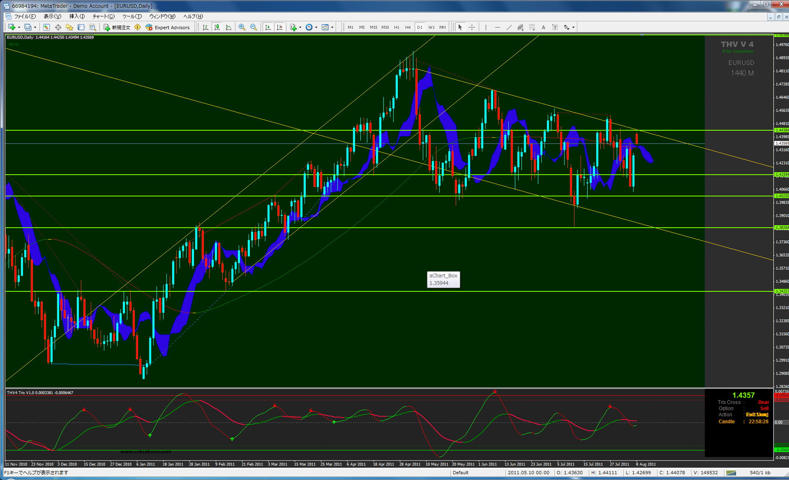Click the Zoom Out magnifier icon

pyautogui.click(x=254, y=27)
